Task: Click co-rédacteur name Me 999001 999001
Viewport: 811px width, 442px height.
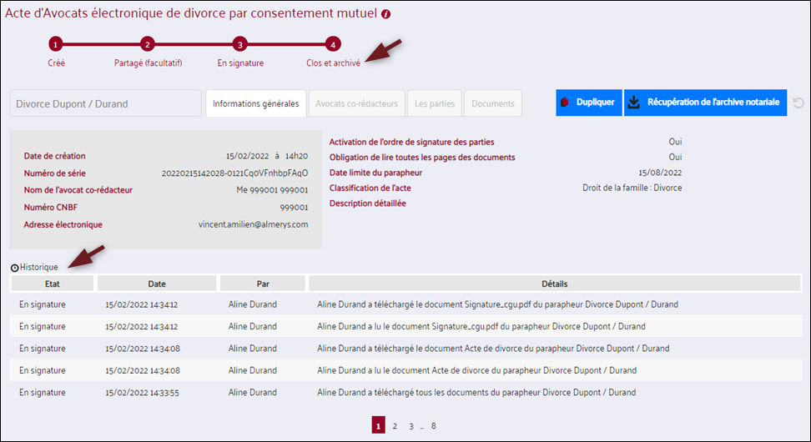Action: (272, 189)
